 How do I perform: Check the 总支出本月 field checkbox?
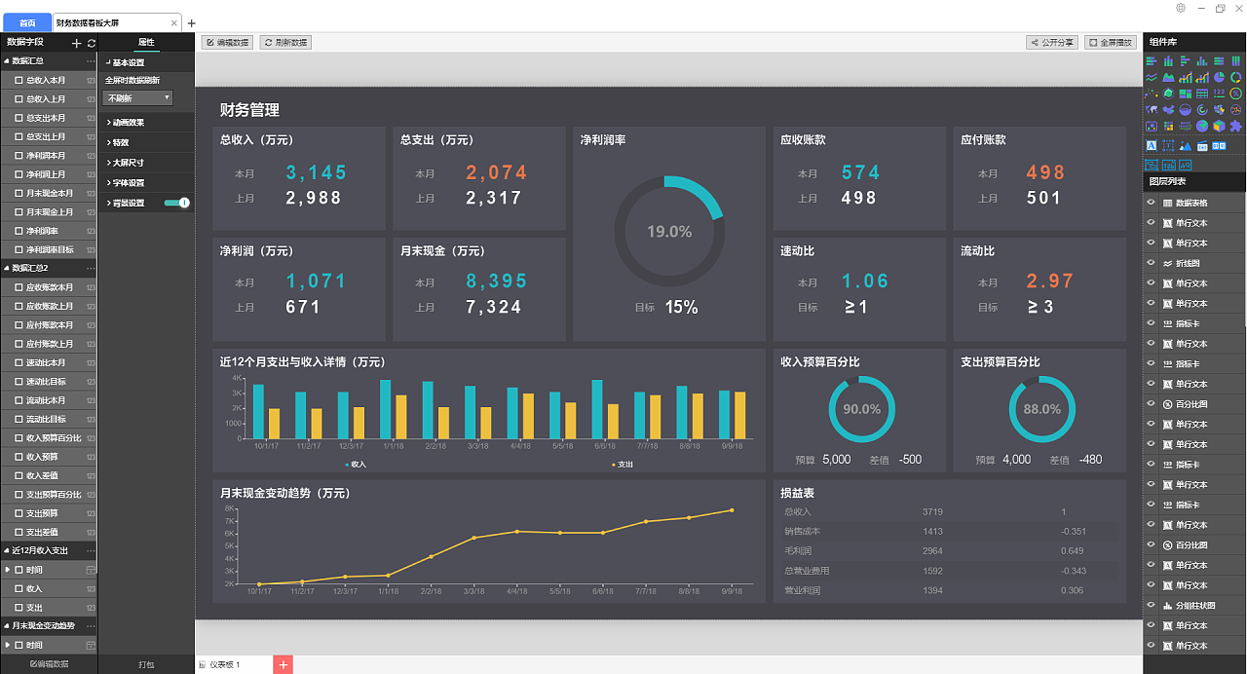(x=19, y=118)
